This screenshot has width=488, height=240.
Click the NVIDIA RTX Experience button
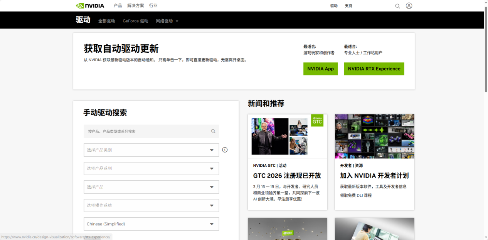[374, 69]
